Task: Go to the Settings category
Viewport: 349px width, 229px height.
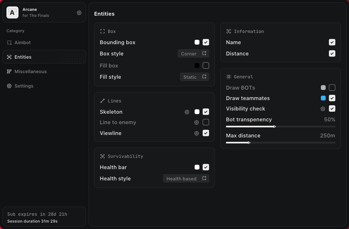Action: (x=24, y=86)
